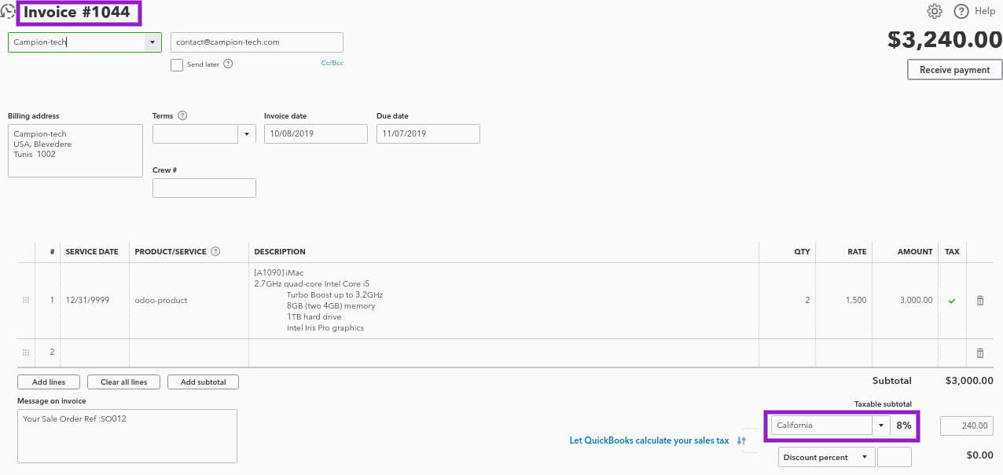Toggle the tax checkmark on line 1
The image size is (1003, 475).
pyautogui.click(x=952, y=301)
